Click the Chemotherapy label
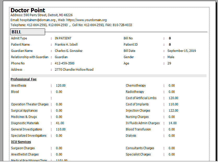This screenshot has height=162, width=218. (136, 86)
